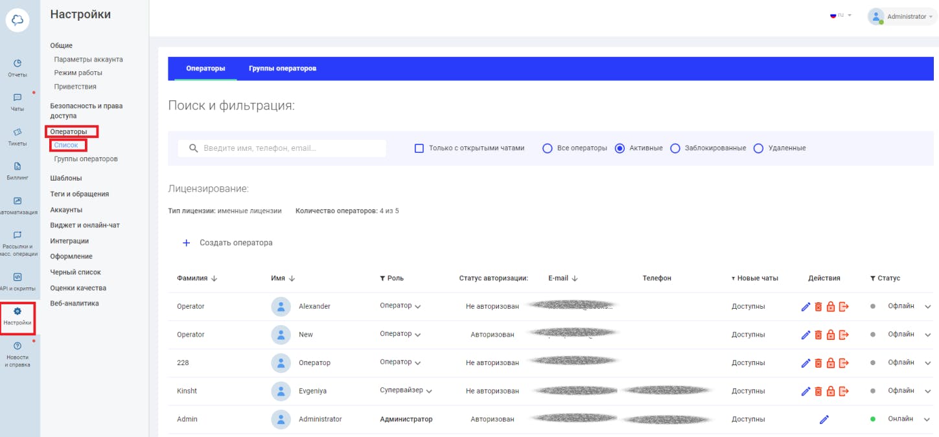Open API и скрипты section
939x437 pixels.
[17, 282]
